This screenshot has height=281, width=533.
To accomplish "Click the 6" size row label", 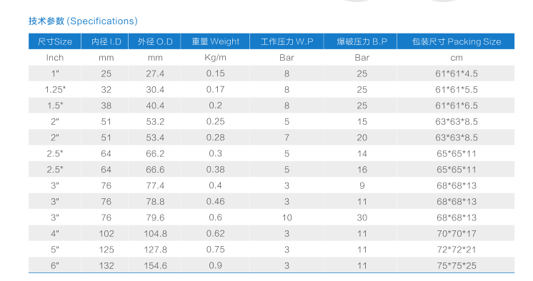I will point(55,265).
